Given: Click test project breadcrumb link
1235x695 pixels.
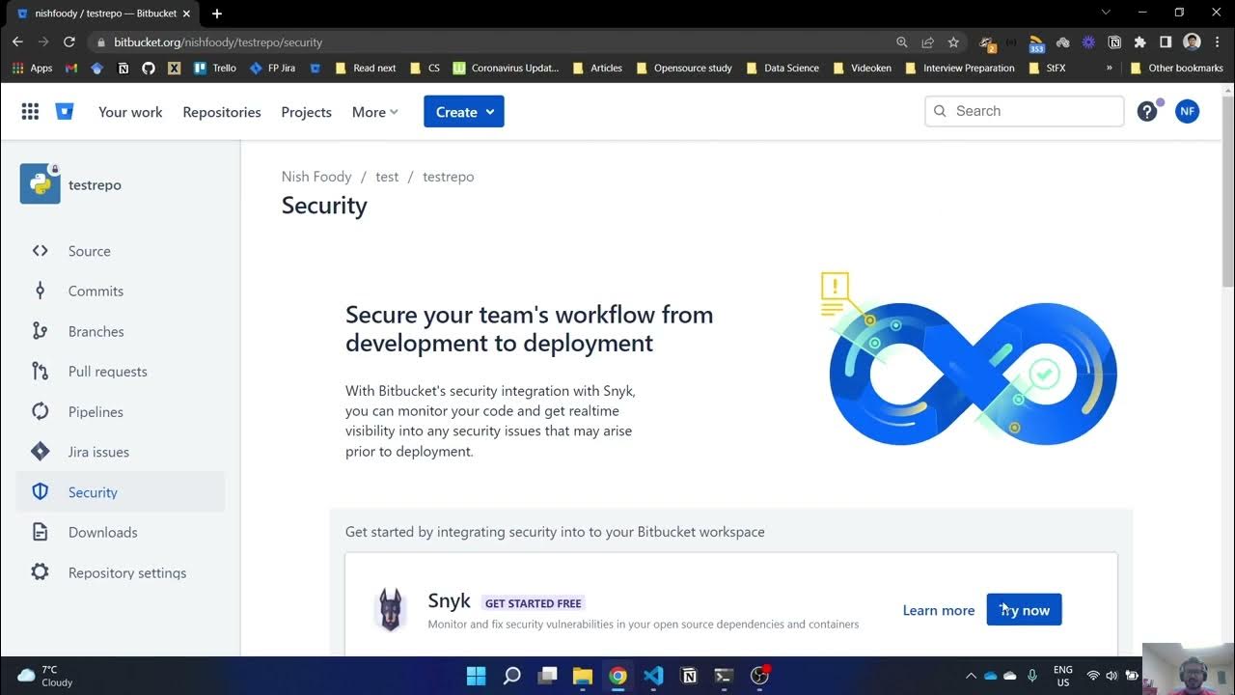Looking at the screenshot, I should click(x=387, y=177).
